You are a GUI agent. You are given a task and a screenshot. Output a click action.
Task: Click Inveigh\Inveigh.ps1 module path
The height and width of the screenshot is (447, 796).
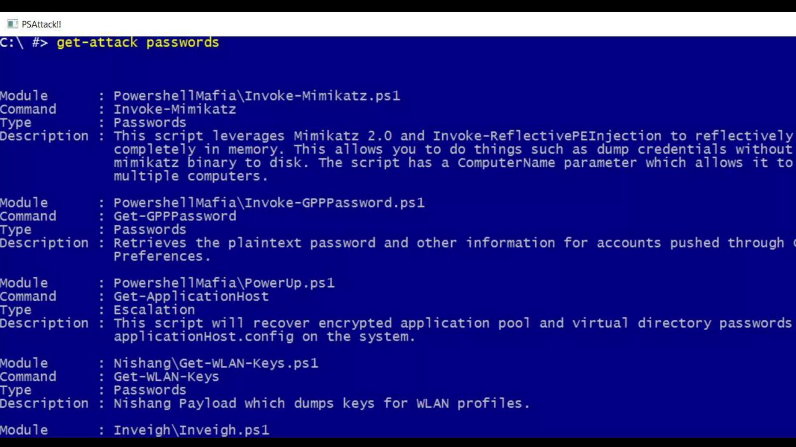[191, 430]
